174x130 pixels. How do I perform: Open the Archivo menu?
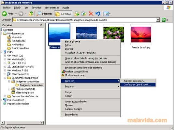click(7, 7)
